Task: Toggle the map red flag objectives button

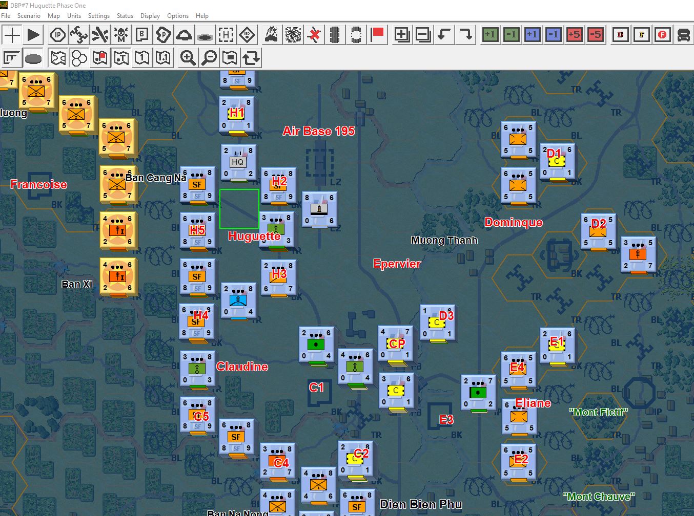Action: point(100,58)
